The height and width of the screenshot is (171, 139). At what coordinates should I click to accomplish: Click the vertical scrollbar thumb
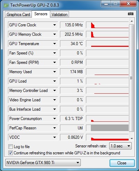(131, 78)
